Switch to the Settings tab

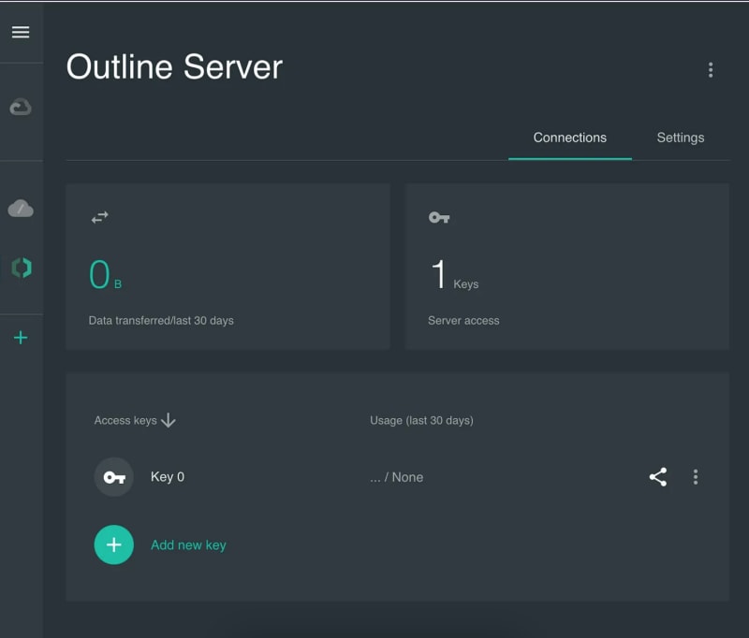pos(681,138)
